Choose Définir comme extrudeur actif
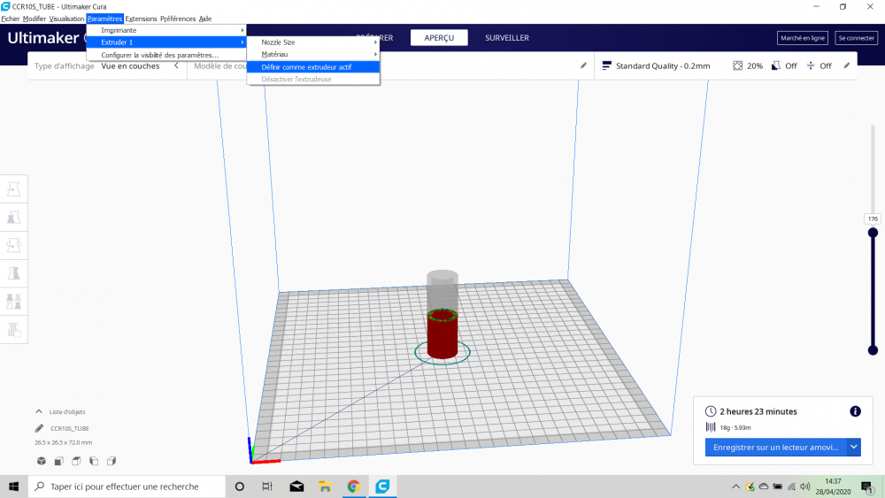 [313, 66]
